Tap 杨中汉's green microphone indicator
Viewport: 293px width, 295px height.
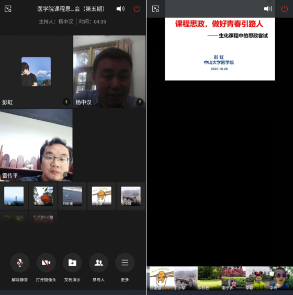140,102
